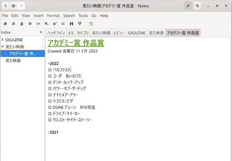This screenshot has height=161, width=232.
Task: Close the Notes window
Action: pos(226,6)
